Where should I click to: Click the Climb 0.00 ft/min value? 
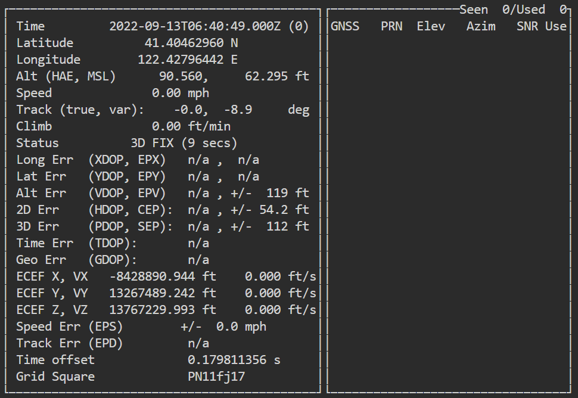coord(191,126)
